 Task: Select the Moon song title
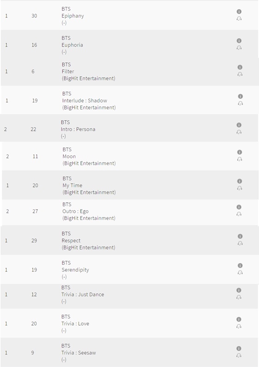(x=69, y=156)
